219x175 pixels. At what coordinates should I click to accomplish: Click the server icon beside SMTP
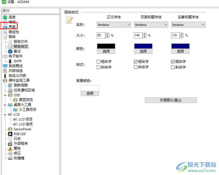pyautogui.click(x=10, y=61)
